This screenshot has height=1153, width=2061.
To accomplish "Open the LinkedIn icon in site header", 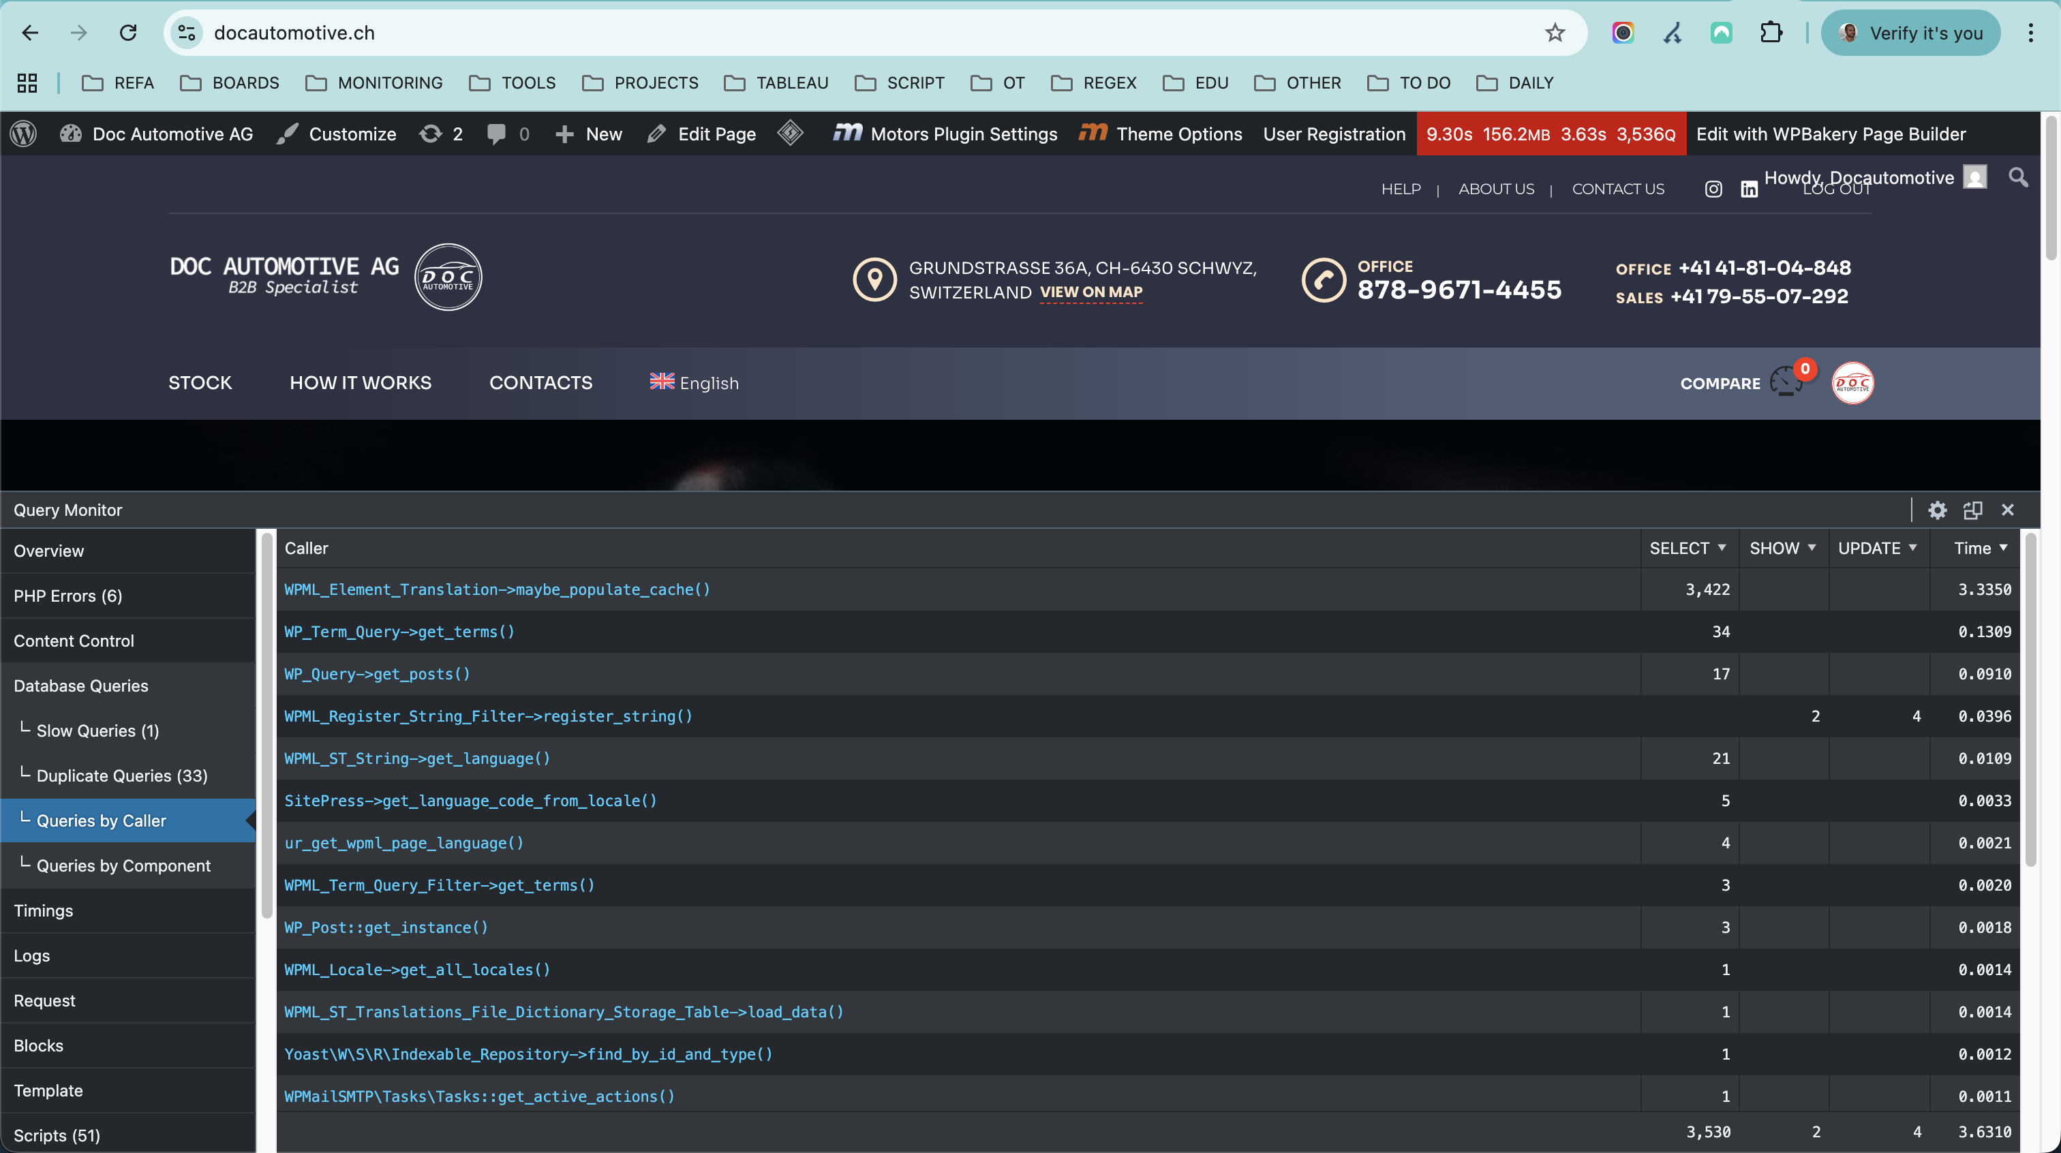I will pyautogui.click(x=1749, y=189).
